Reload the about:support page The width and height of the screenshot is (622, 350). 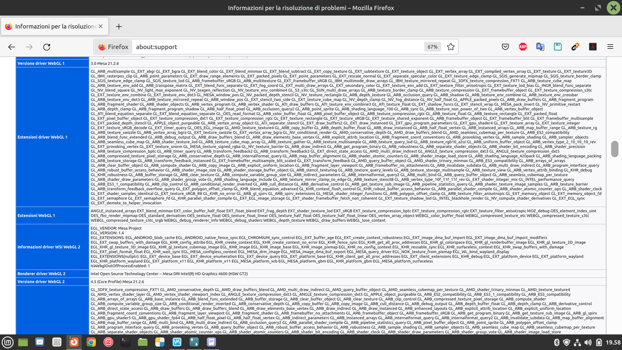pos(46,47)
